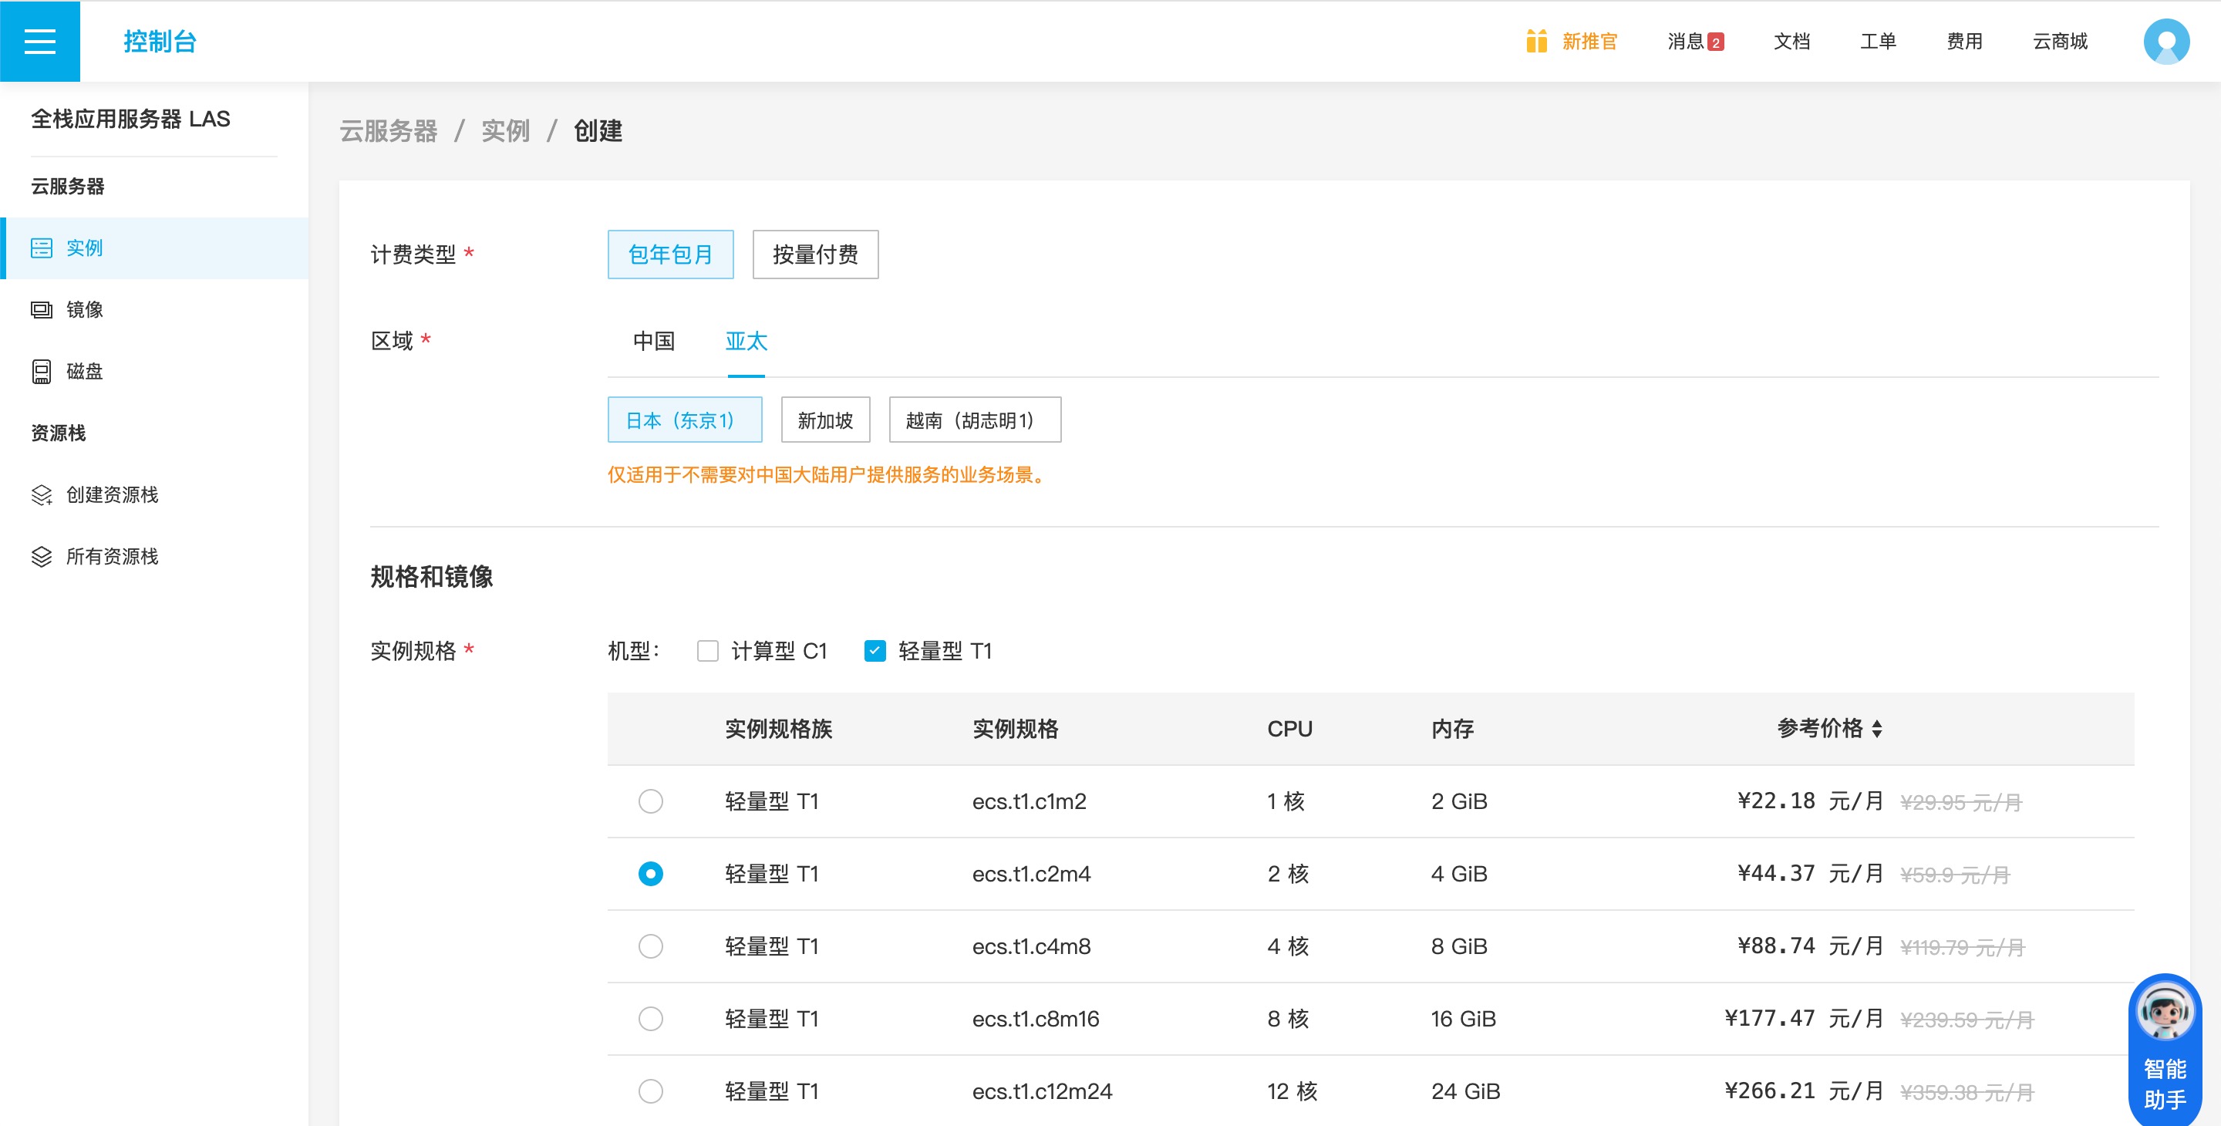Open the hamburger menu icon
The width and height of the screenshot is (2221, 1126).
tap(39, 41)
